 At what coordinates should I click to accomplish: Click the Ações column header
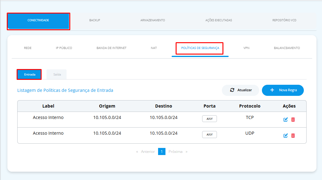click(x=289, y=106)
